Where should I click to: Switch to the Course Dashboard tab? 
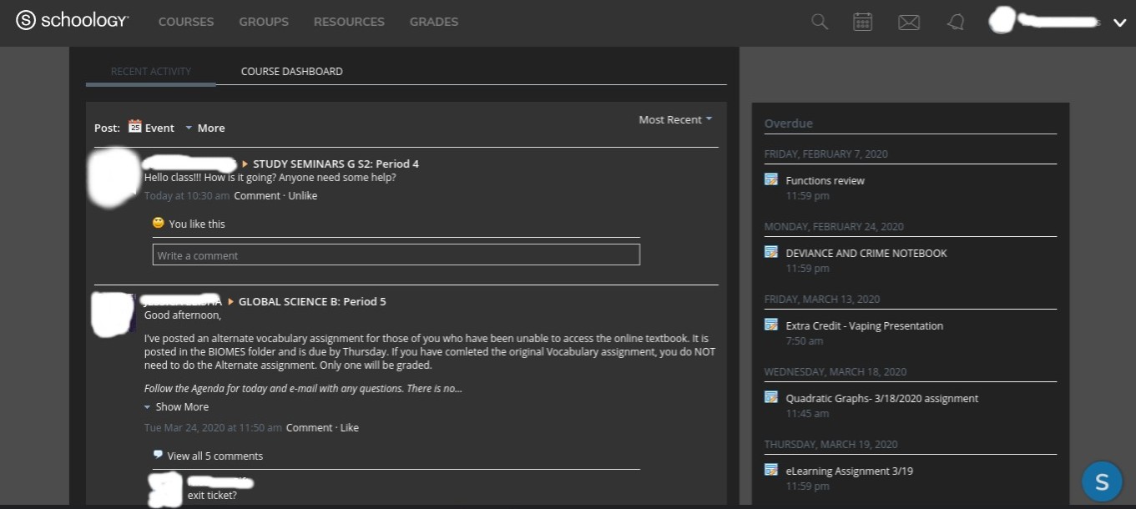(291, 71)
